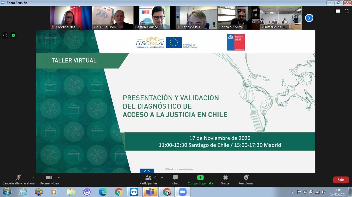The width and height of the screenshot is (352, 197).
Task: Open the Chat panel
Action: [x=175, y=180]
